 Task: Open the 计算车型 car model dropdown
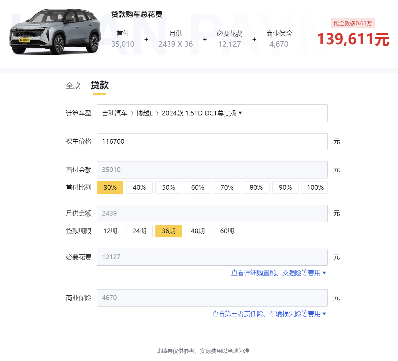(212, 113)
